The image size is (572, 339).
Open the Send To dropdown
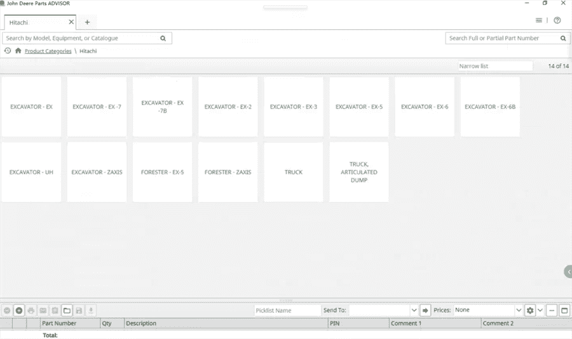pyautogui.click(x=414, y=310)
